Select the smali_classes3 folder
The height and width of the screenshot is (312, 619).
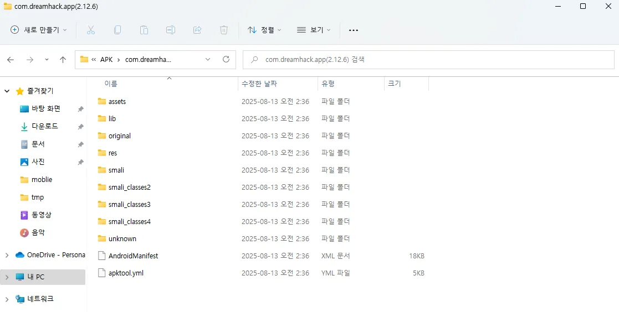tap(130, 205)
